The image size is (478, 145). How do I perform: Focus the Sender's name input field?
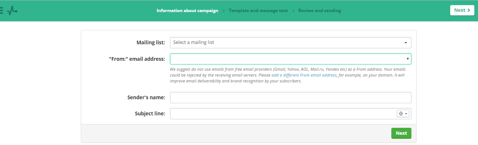pyautogui.click(x=290, y=97)
